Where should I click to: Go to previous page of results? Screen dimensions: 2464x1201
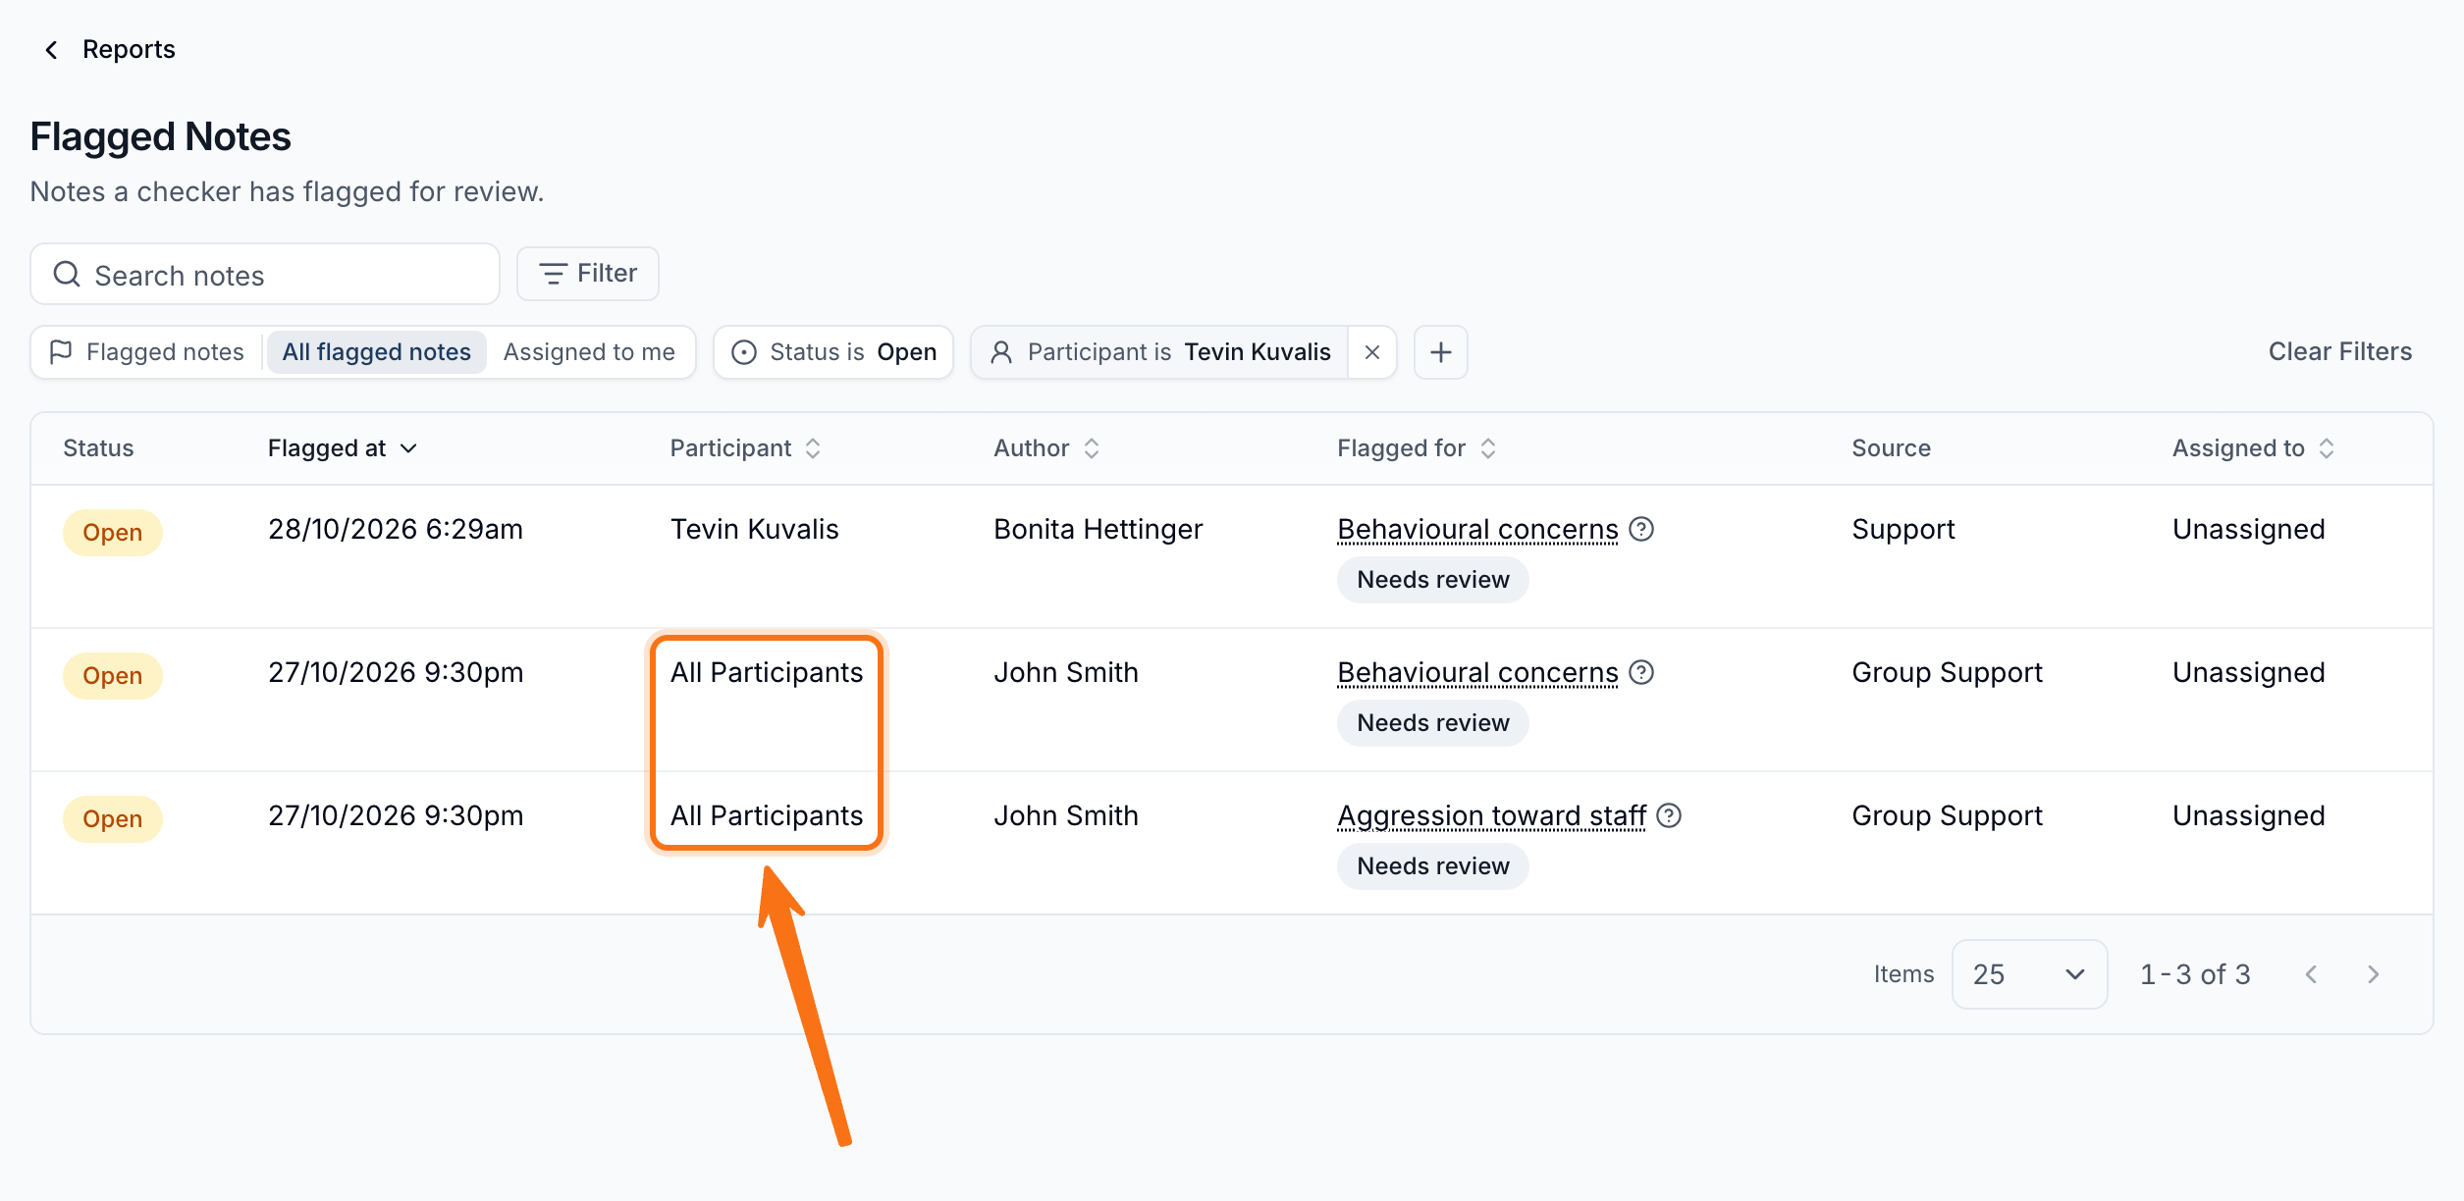(2311, 974)
